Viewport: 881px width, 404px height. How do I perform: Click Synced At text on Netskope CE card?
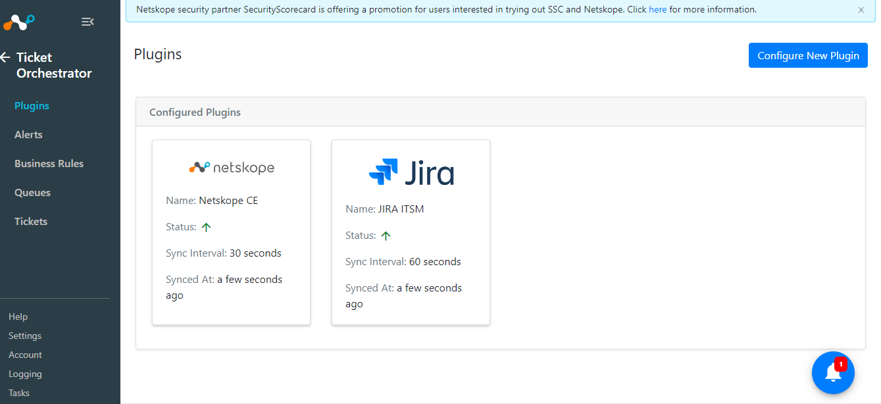tap(224, 288)
